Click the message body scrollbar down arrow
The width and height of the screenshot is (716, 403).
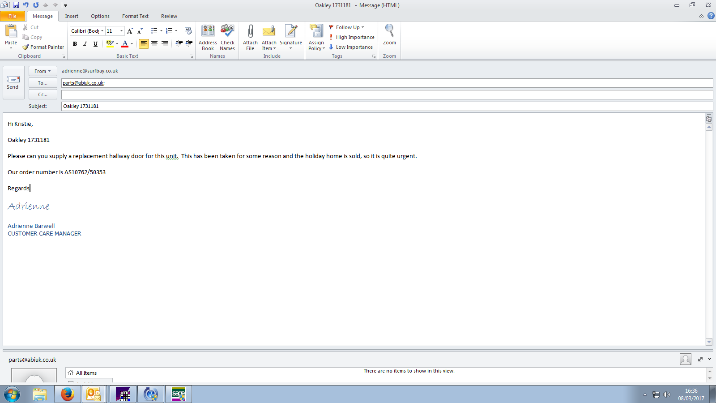709,342
